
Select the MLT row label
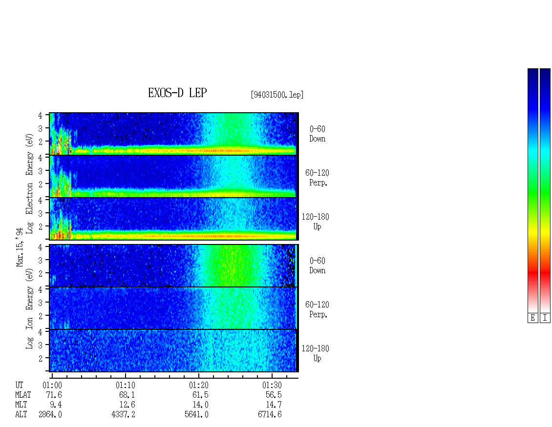pos(21,405)
